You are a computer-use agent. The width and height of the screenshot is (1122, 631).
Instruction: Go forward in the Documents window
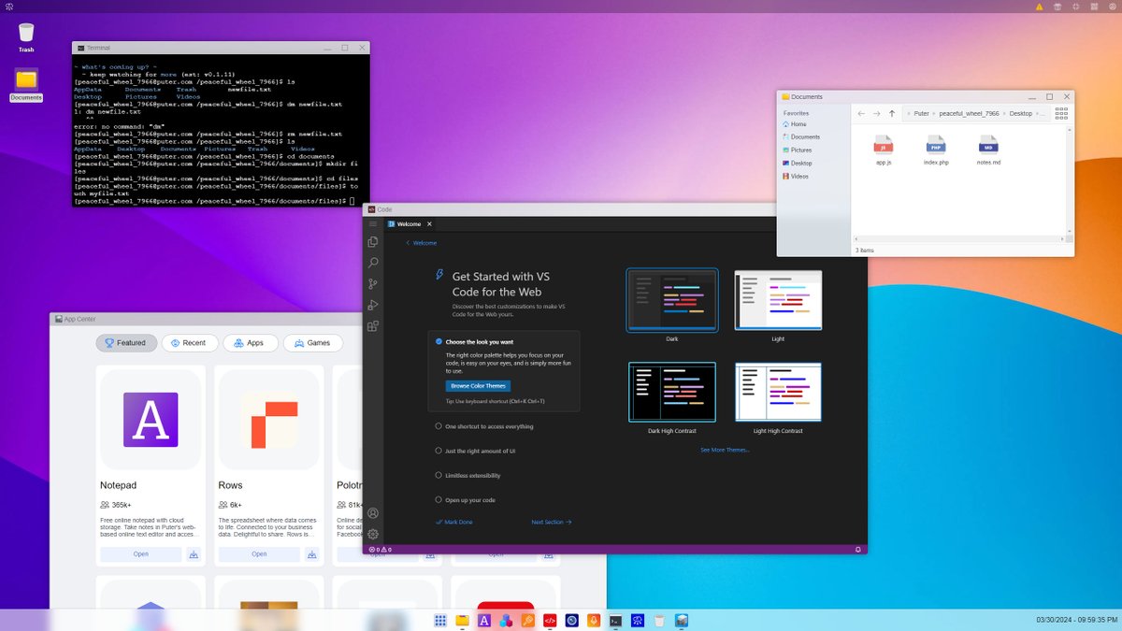876,113
